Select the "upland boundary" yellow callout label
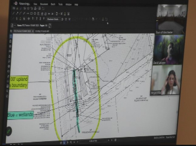196x146 pixels. (x=19, y=82)
